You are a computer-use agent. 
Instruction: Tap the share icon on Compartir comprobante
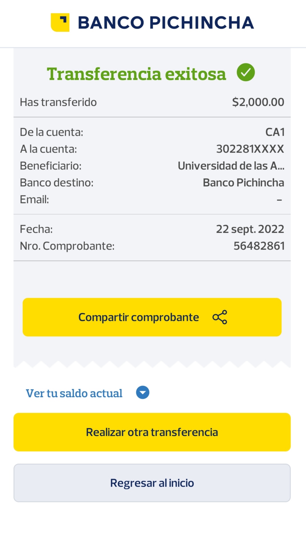click(x=220, y=317)
